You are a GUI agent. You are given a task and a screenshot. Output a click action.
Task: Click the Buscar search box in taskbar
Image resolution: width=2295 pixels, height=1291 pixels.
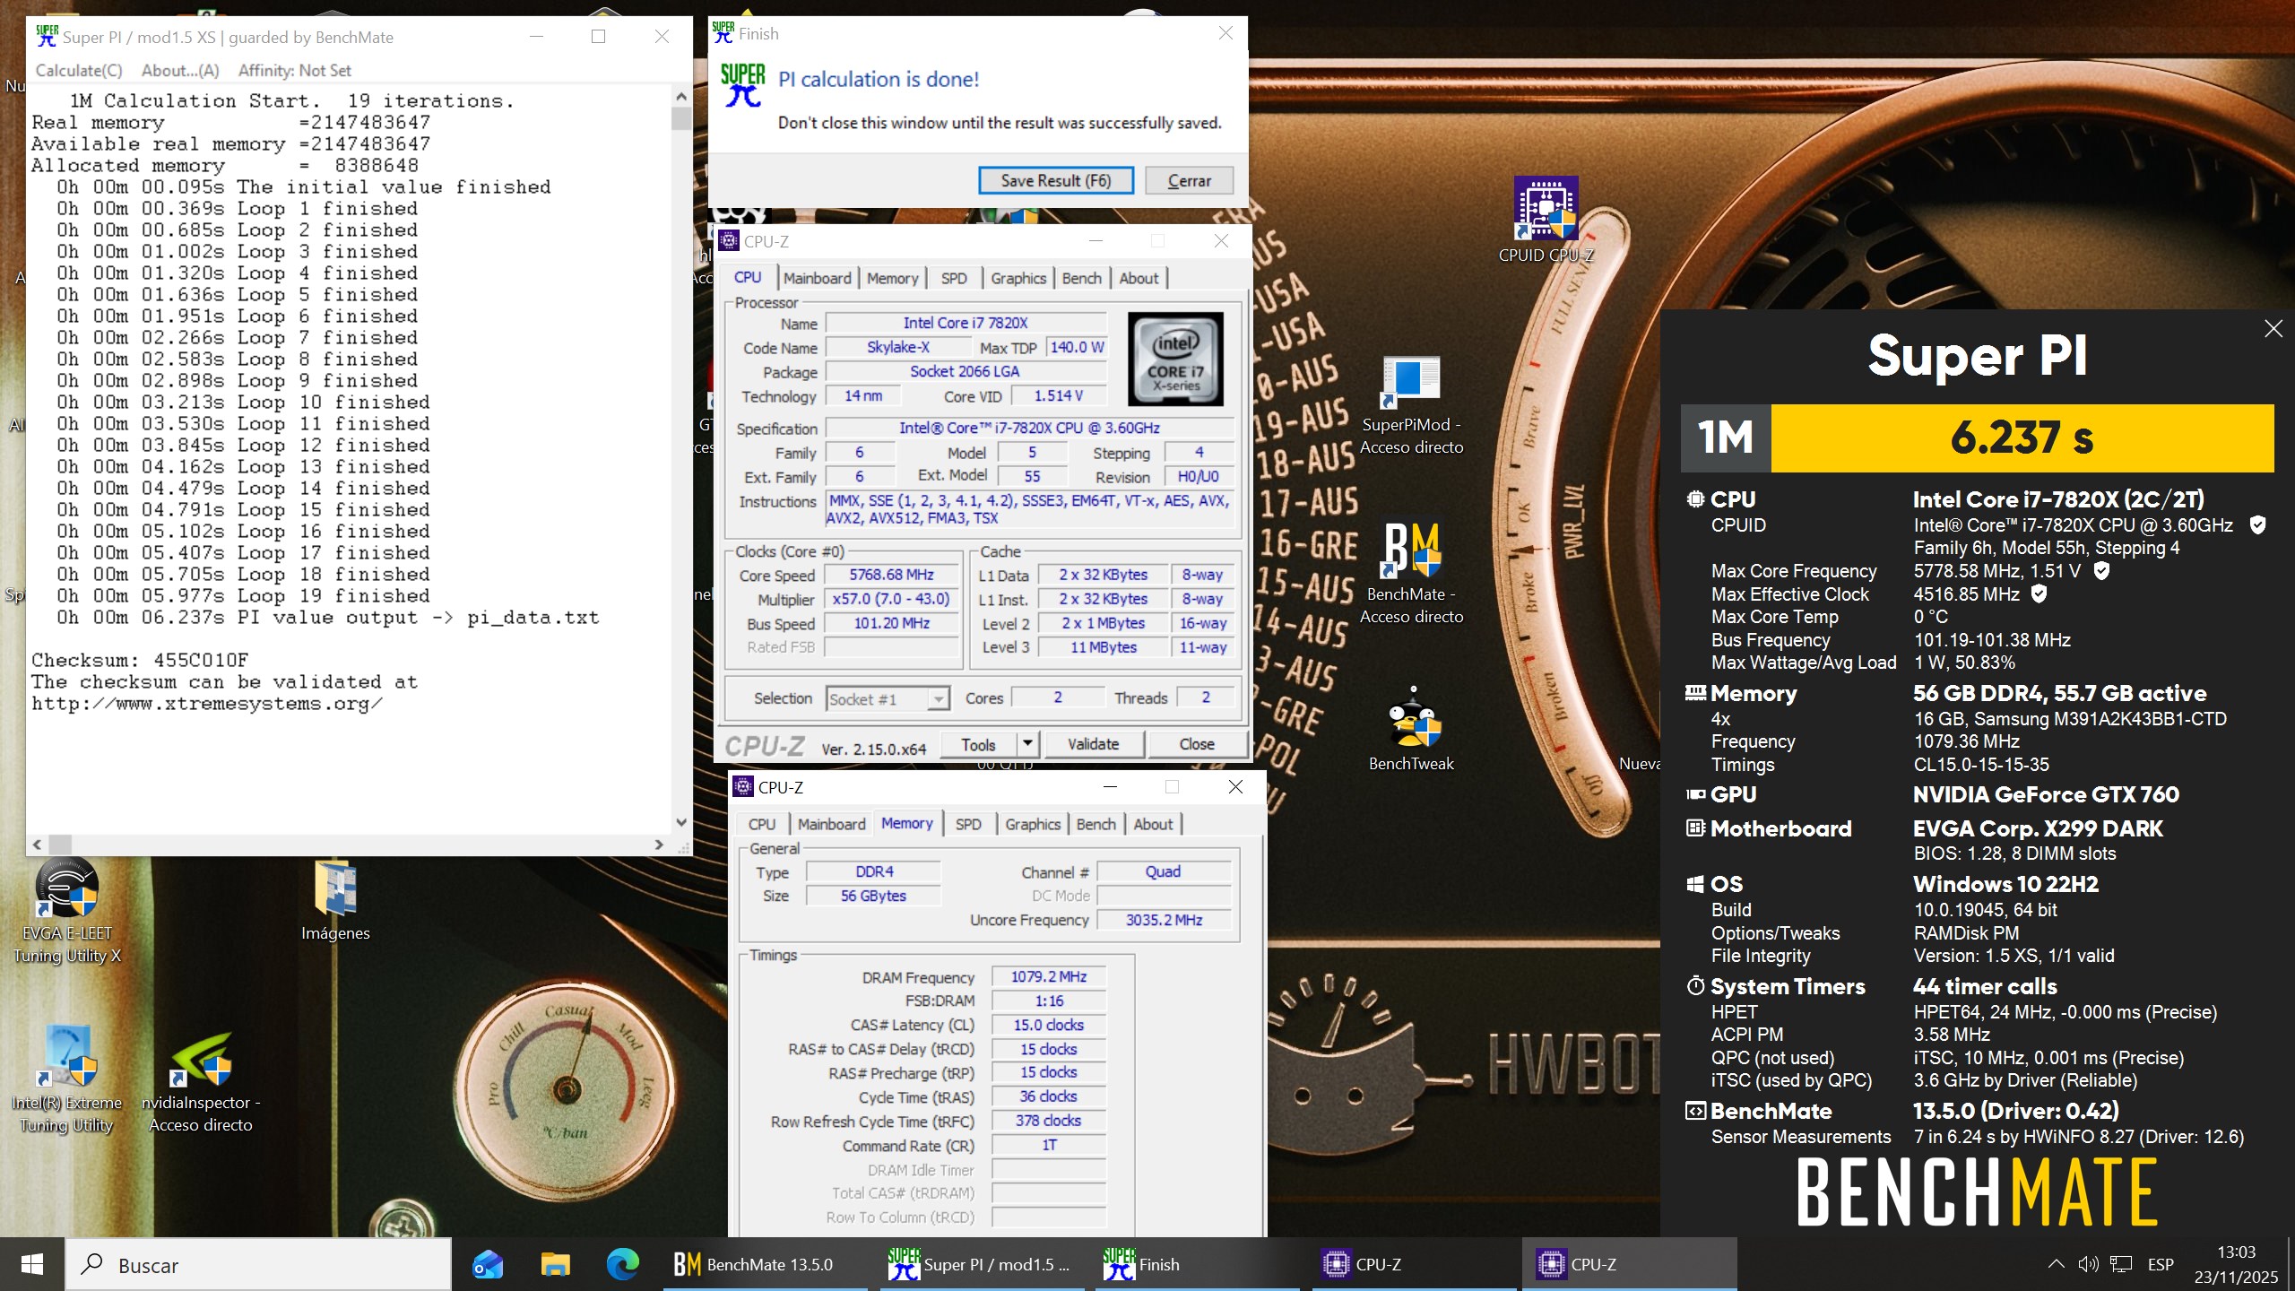(260, 1265)
